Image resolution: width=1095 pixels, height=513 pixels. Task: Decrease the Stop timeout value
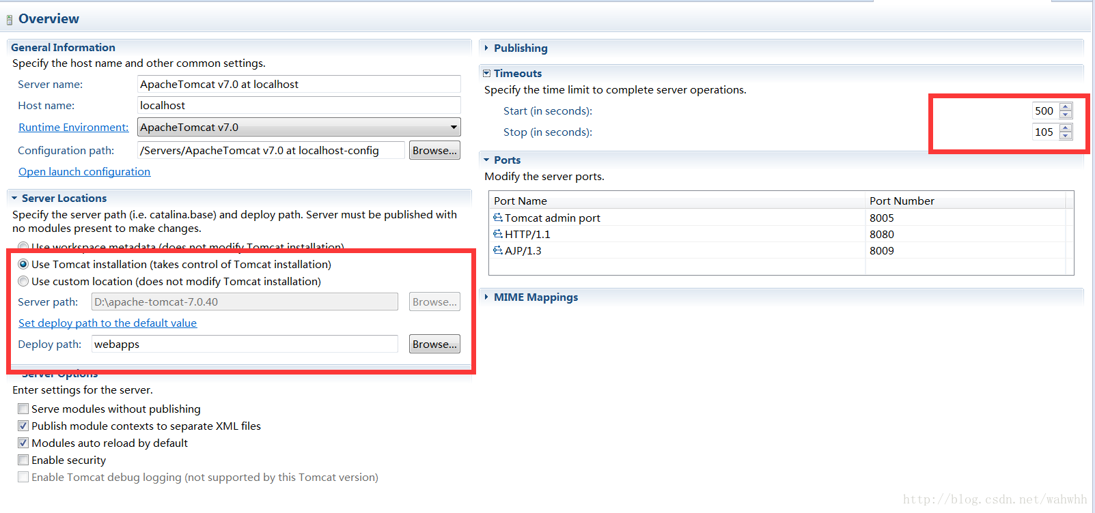pos(1066,136)
